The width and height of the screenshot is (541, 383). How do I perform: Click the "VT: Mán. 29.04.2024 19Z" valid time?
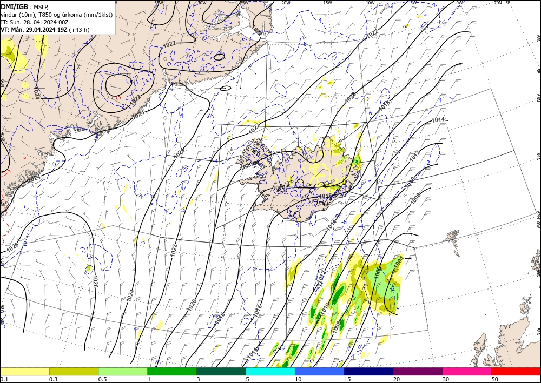tap(34, 30)
